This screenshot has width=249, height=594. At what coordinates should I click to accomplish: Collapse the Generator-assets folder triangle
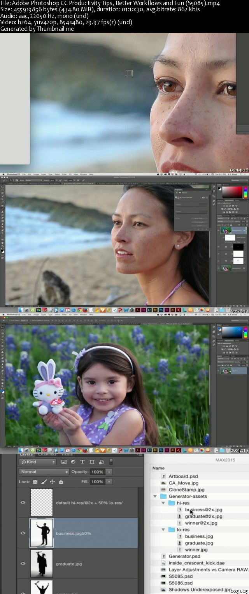coord(155,496)
